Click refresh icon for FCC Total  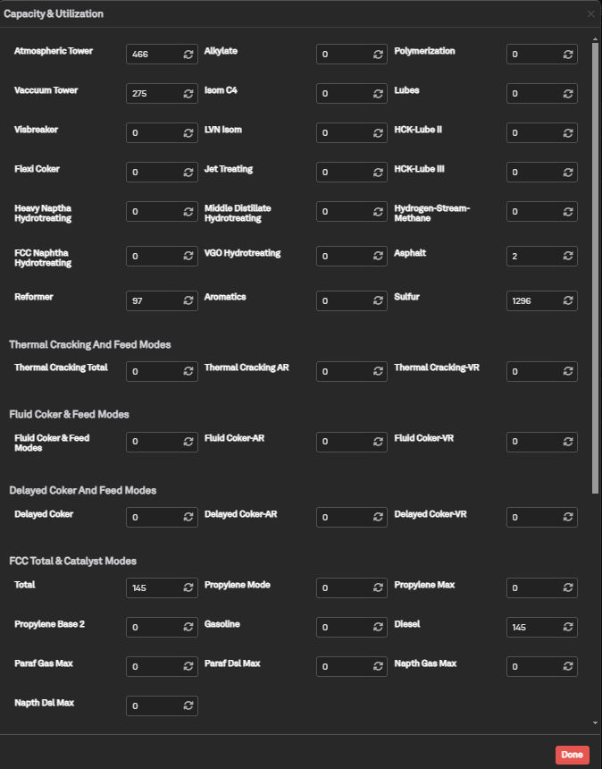(x=188, y=588)
